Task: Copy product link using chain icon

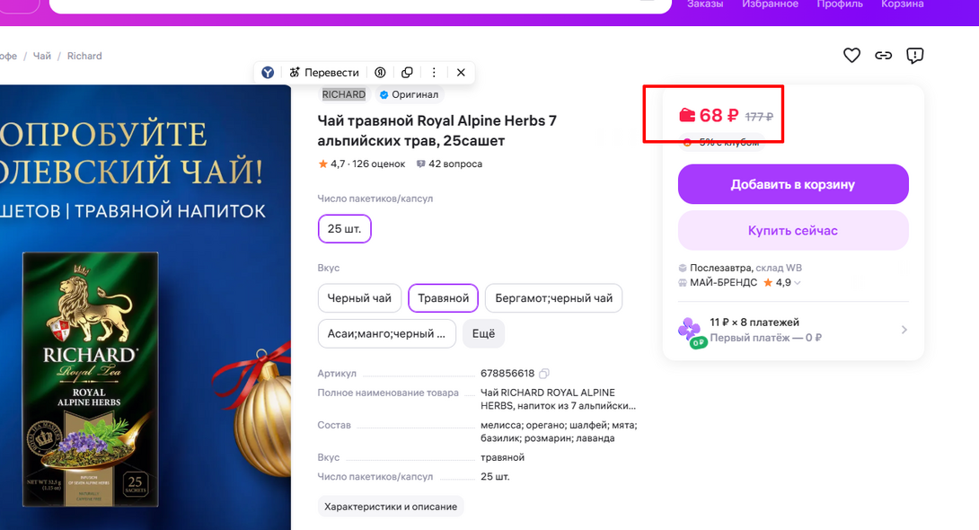Action: click(884, 56)
